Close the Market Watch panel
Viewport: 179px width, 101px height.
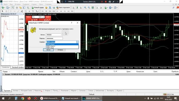click(x=23, y=14)
